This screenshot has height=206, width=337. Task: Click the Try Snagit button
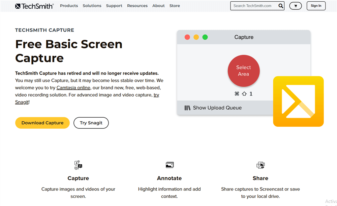pos(91,123)
